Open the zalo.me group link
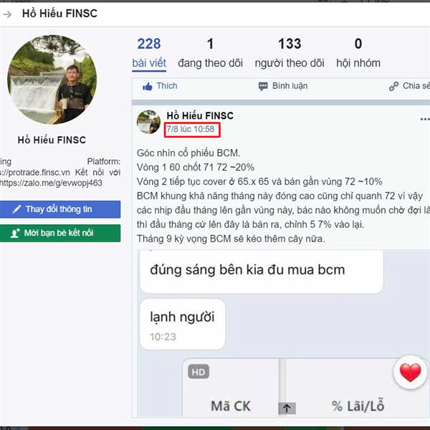 pos(51,183)
